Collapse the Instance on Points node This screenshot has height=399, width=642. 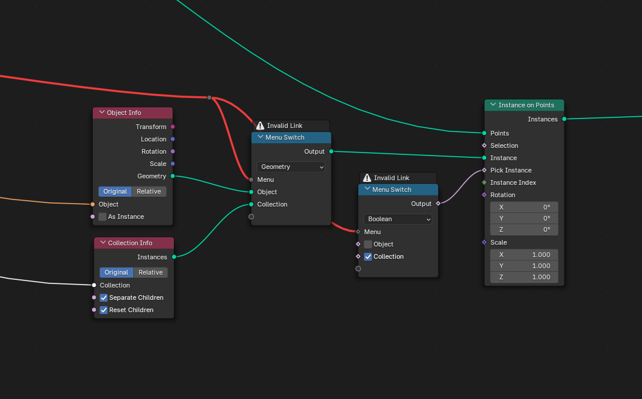point(493,105)
